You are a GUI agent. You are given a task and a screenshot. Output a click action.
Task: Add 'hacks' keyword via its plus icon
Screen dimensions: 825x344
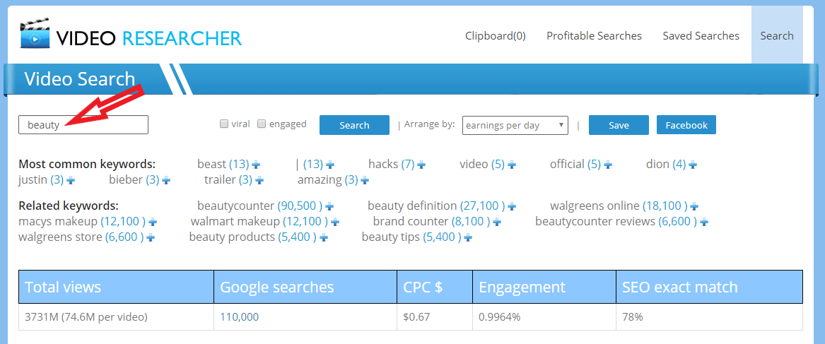point(421,165)
